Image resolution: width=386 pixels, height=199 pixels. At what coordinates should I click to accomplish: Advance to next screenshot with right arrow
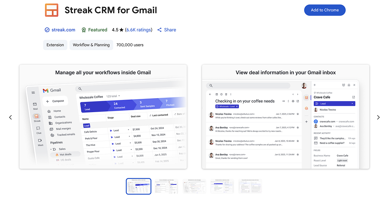[x=378, y=117]
